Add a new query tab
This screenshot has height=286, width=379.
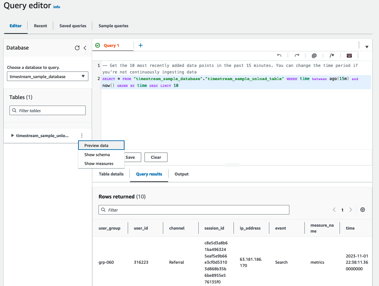click(141, 45)
